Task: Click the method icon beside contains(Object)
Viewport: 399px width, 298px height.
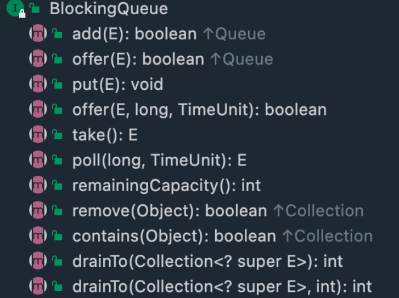Action: [x=36, y=236]
